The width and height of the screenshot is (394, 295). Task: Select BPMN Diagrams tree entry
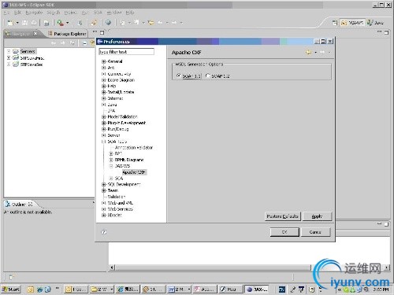click(129, 160)
